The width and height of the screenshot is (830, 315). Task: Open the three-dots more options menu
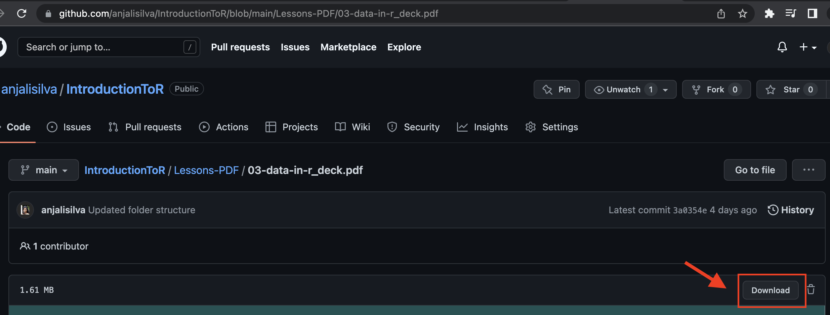tap(808, 170)
